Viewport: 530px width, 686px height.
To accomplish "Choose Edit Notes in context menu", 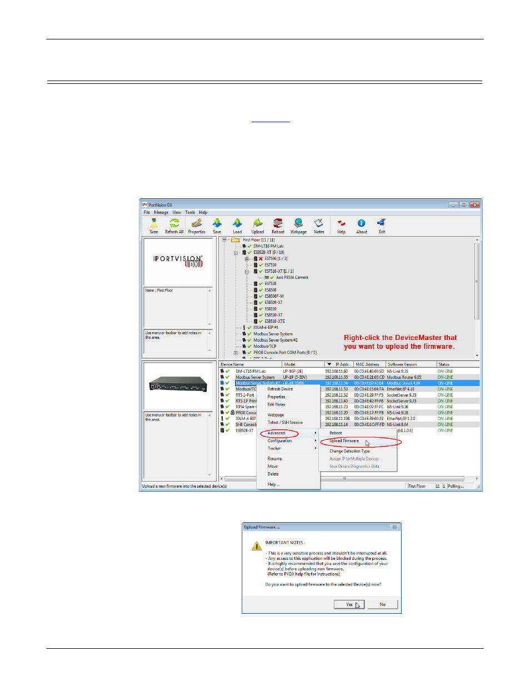I will coord(288,404).
